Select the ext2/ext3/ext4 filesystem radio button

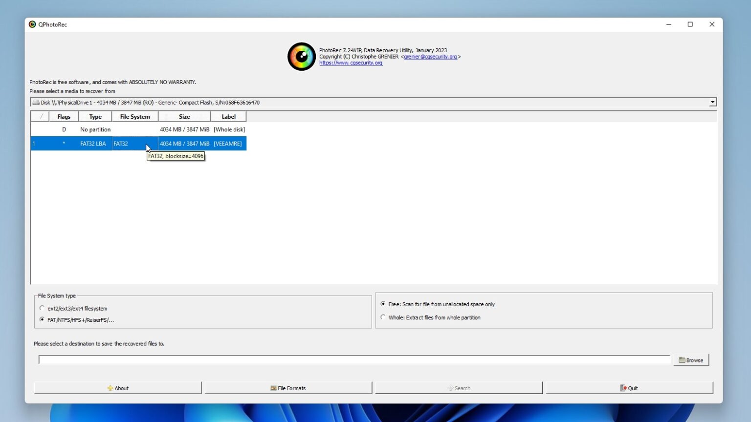click(x=42, y=308)
